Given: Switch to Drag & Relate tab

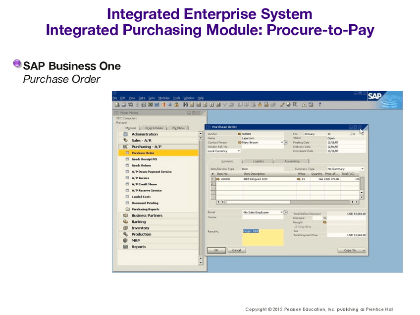Looking at the screenshot, I should point(154,128).
